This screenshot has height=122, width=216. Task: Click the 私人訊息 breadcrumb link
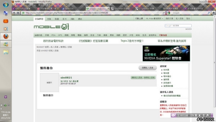pyautogui.click(x=55, y=47)
